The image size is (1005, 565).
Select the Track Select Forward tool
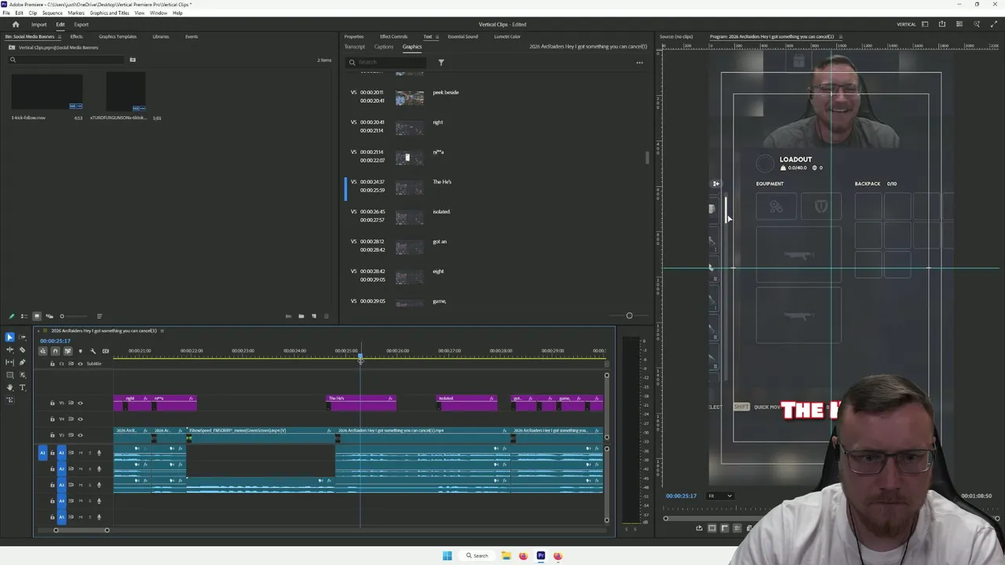click(22, 337)
